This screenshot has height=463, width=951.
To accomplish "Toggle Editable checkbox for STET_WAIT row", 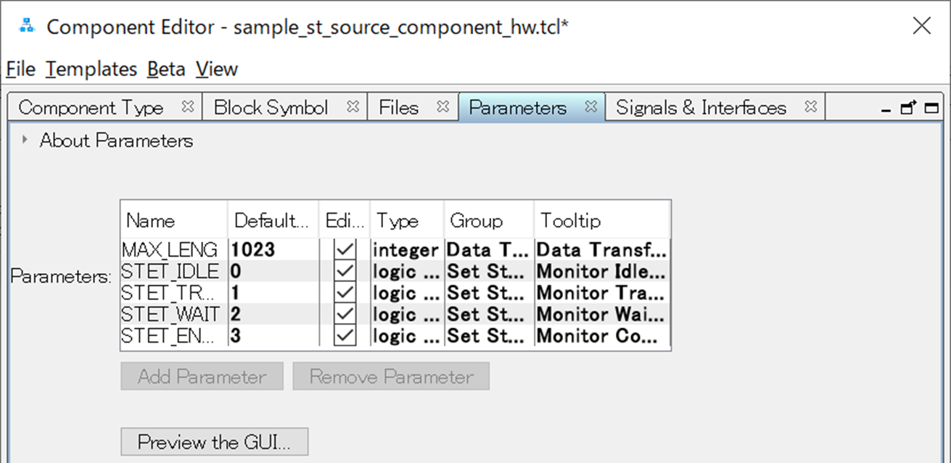I will 345,314.
